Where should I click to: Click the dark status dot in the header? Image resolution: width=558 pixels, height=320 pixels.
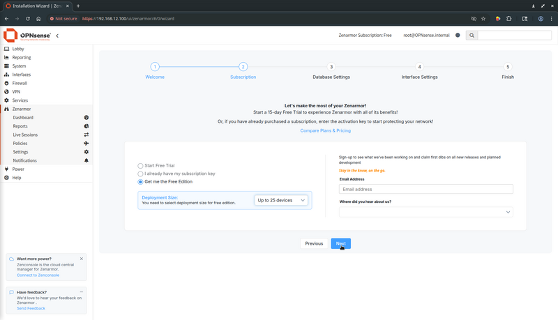point(458,35)
